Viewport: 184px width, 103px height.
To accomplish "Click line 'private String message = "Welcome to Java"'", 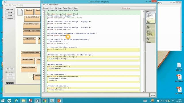I will tap(64, 18).
